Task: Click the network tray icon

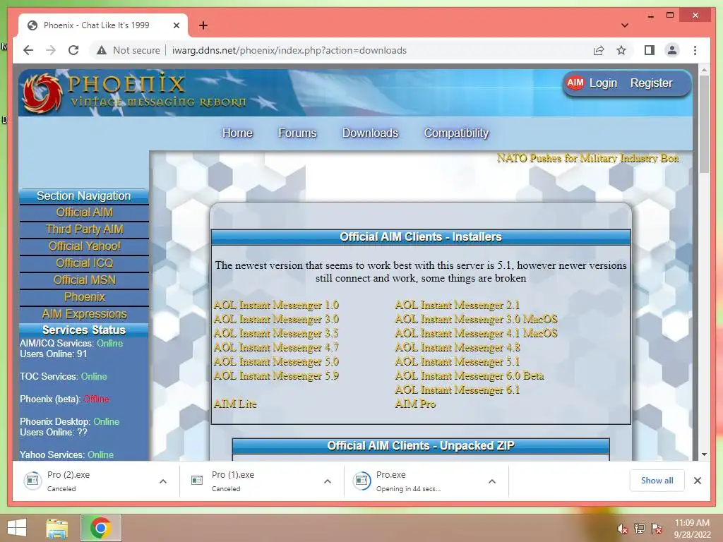Action: pyautogui.click(x=639, y=529)
